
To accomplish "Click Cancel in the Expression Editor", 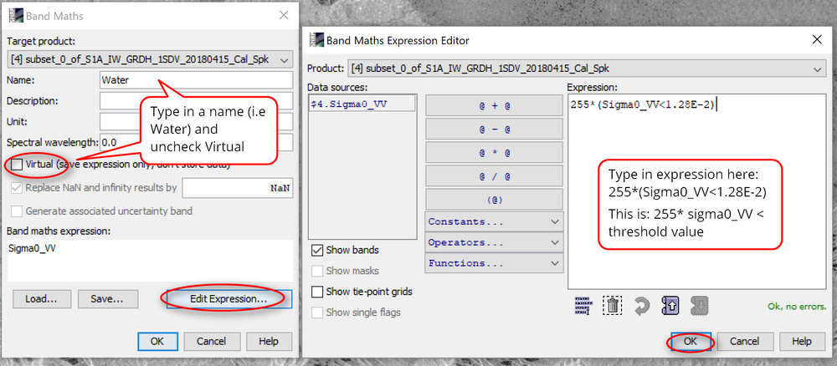I will pos(744,342).
